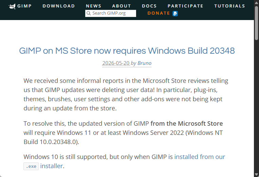Click the author name Bruno
Viewport: 259px width, 177px height.
(144, 63)
